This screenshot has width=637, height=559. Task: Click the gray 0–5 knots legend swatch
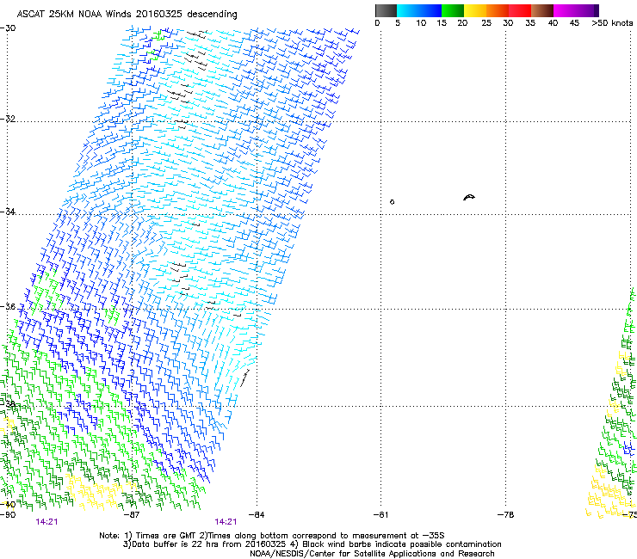tap(386, 10)
